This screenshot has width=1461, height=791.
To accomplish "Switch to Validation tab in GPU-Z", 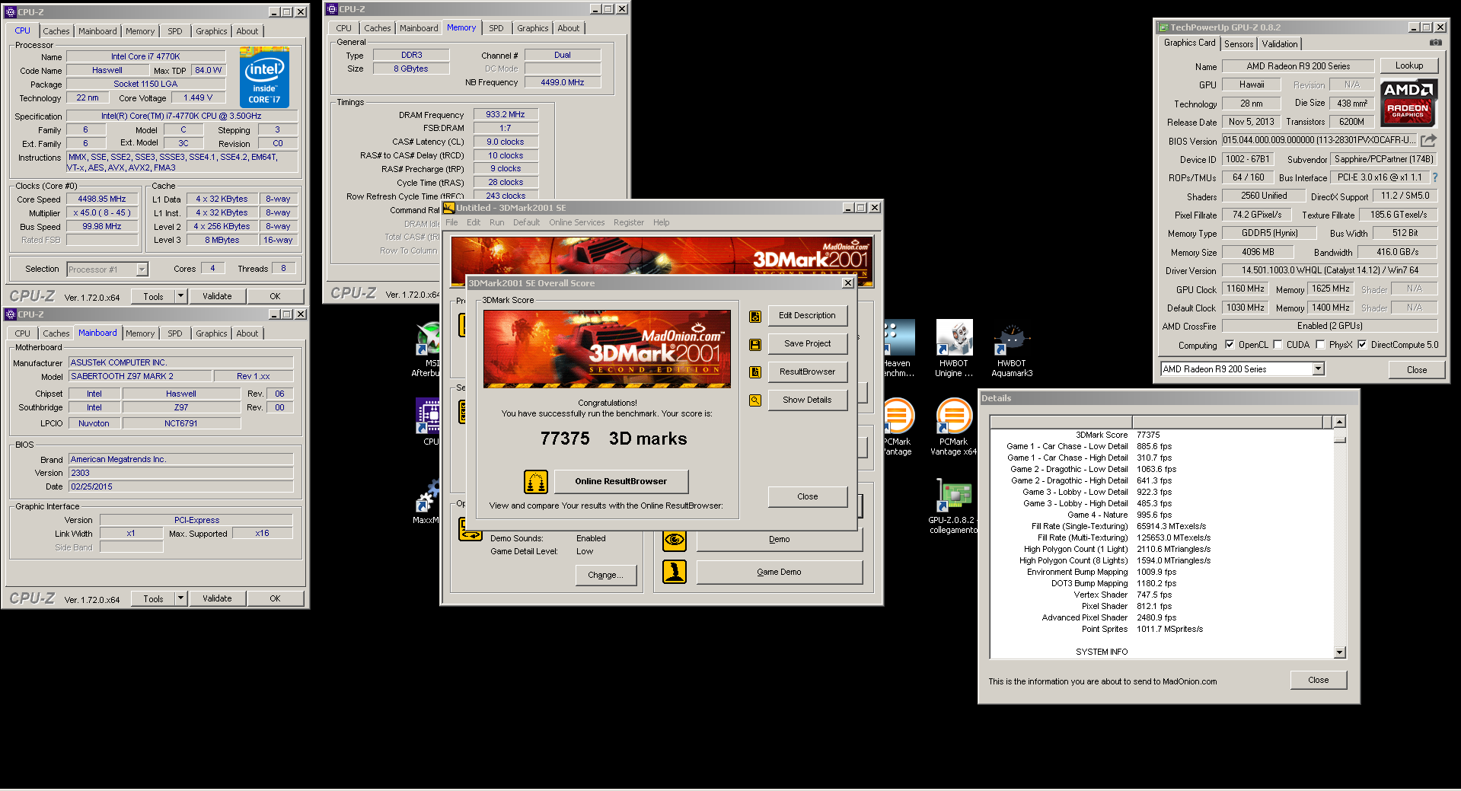I will tap(1280, 44).
